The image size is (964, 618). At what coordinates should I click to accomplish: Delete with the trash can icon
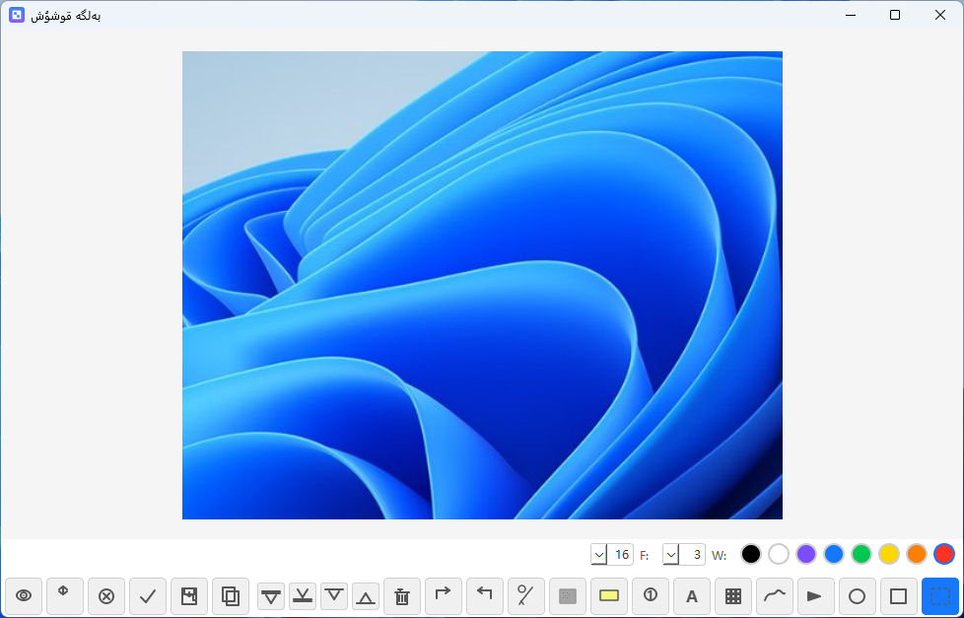pyautogui.click(x=402, y=596)
